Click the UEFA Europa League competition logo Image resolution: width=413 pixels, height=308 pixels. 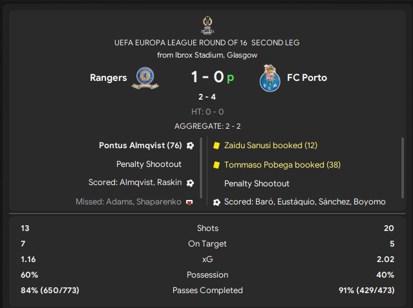tap(207, 25)
